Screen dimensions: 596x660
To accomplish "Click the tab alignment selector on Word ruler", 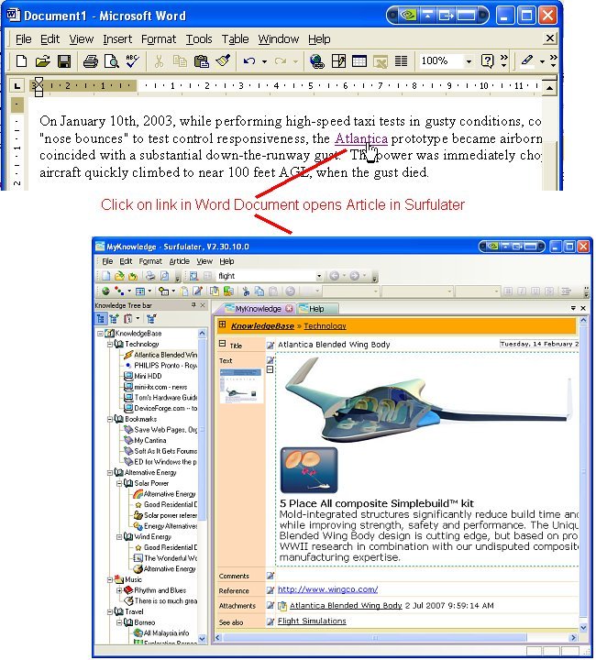I will click(17, 86).
